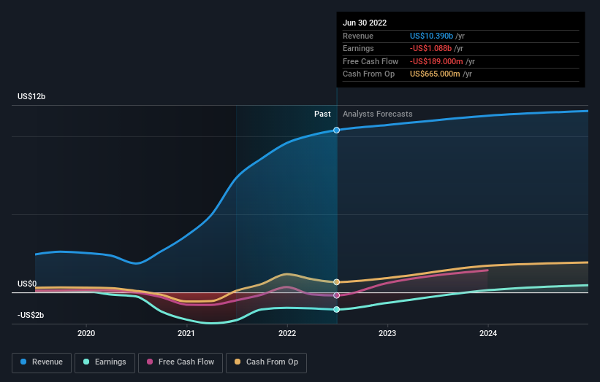Viewport: 600px width, 382px height.
Task: Click the 2022 x-axis label
Action: click(287, 334)
